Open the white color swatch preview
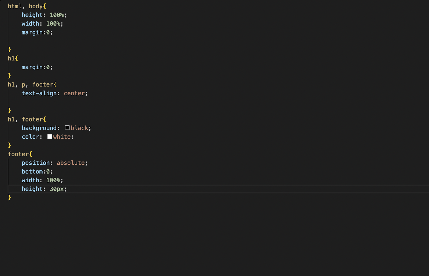The width and height of the screenshot is (429, 276). [x=50, y=137]
